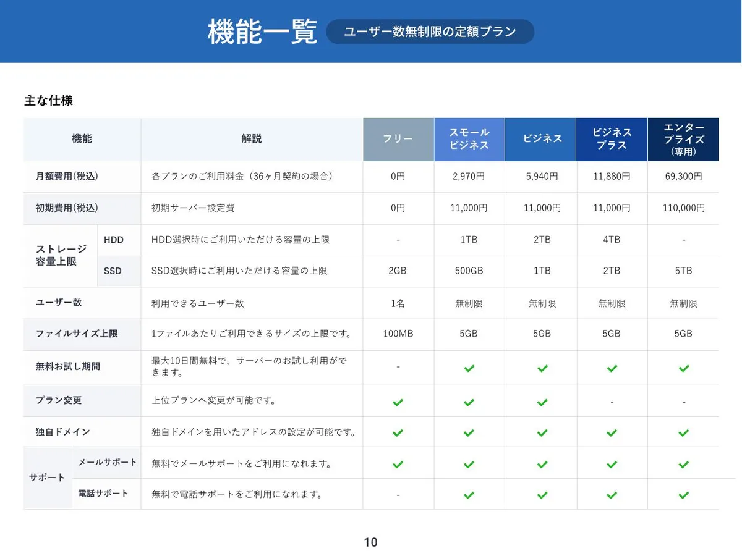The height and width of the screenshot is (556, 742).
Task: Click the ユーザー数 row label
Action: pyautogui.click(x=59, y=303)
